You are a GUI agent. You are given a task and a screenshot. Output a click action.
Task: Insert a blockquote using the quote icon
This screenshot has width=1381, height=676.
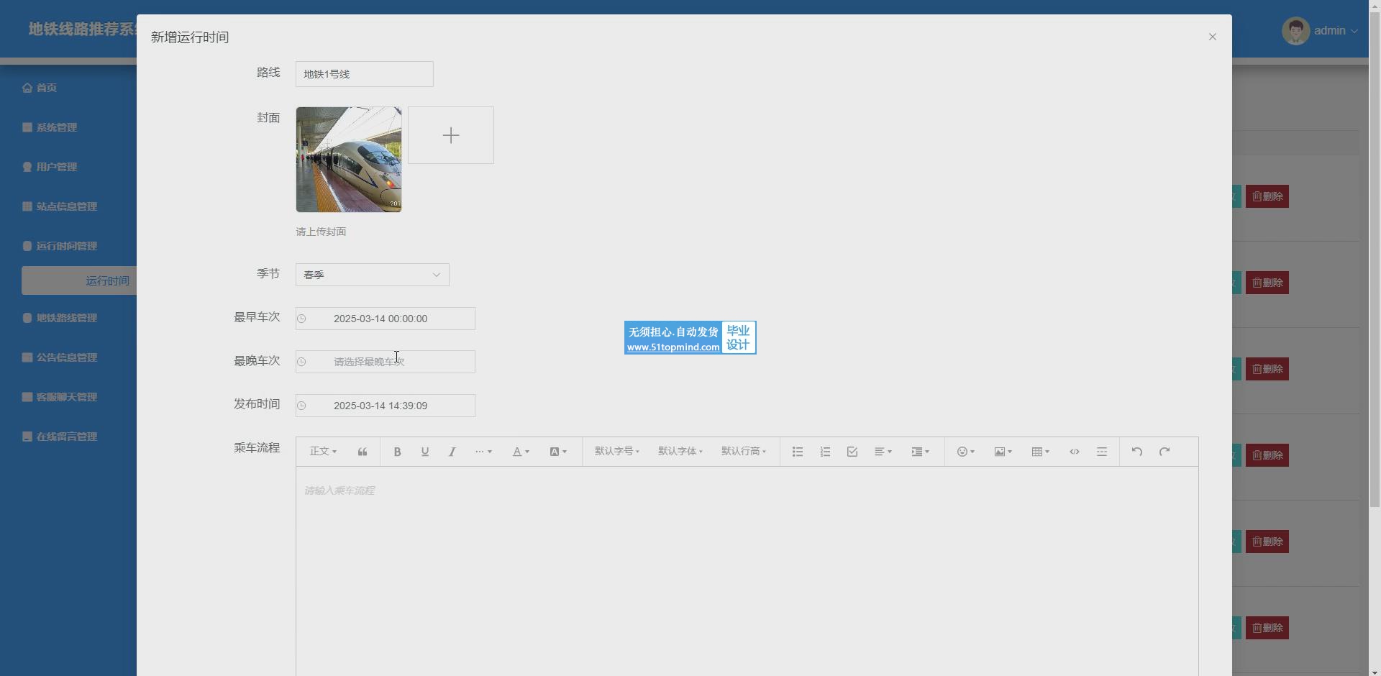tap(363, 452)
